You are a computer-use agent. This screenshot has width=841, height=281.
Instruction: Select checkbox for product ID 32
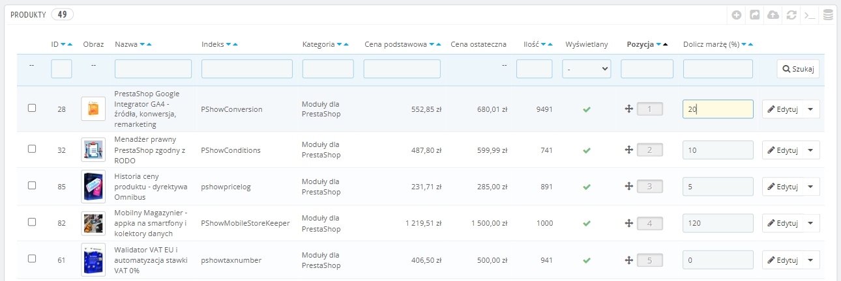click(32, 149)
